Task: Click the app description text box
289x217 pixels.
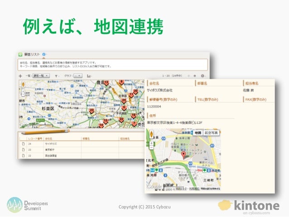Action: 113,64
